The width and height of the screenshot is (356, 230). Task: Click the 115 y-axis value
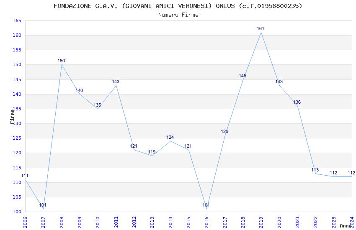(x=17, y=168)
